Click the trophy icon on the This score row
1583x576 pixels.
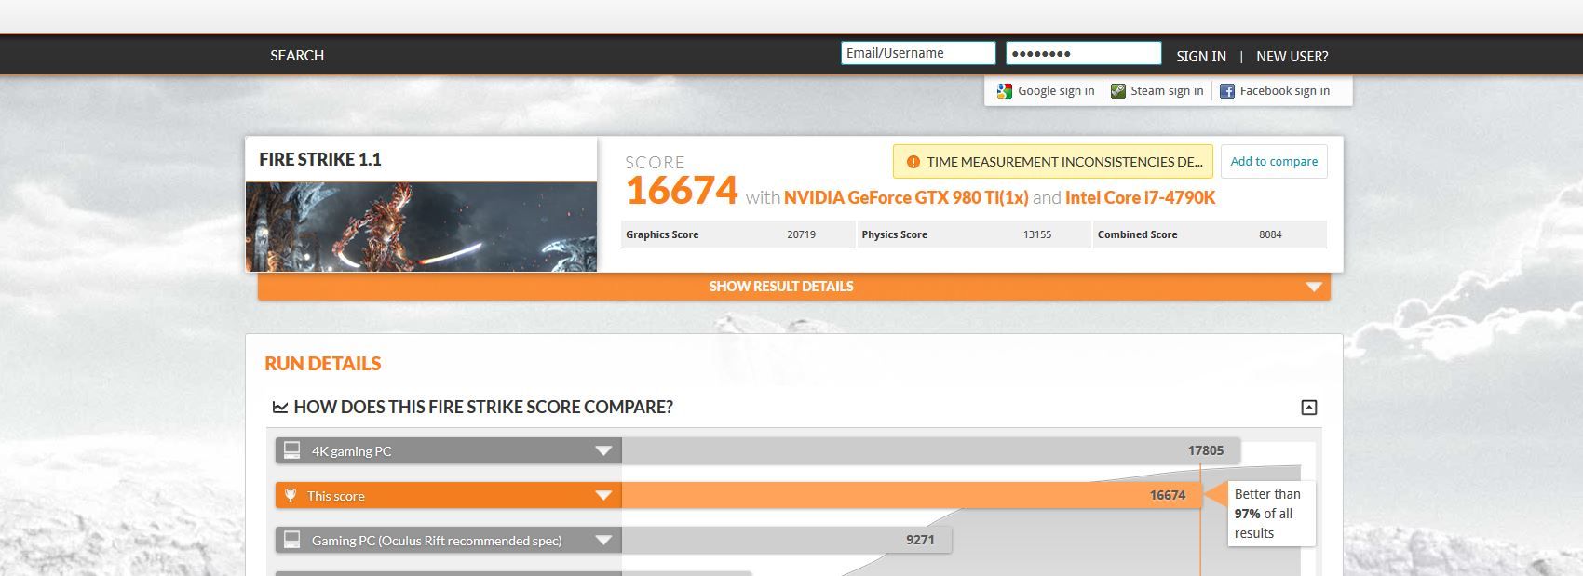(x=291, y=495)
